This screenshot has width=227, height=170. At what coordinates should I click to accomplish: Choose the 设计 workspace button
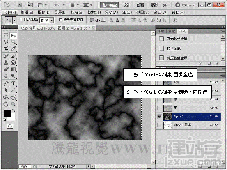127,5
